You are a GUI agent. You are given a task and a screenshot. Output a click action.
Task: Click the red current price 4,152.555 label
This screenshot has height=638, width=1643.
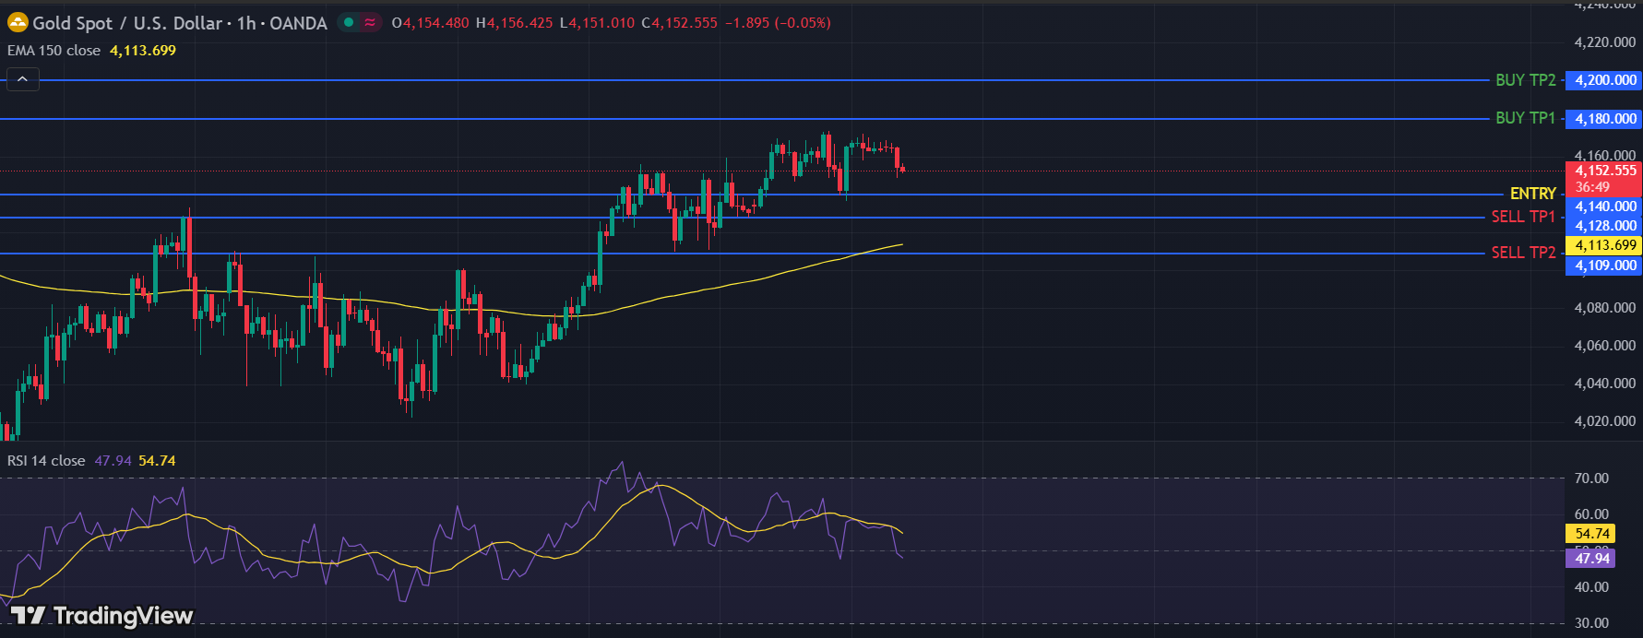click(1605, 171)
